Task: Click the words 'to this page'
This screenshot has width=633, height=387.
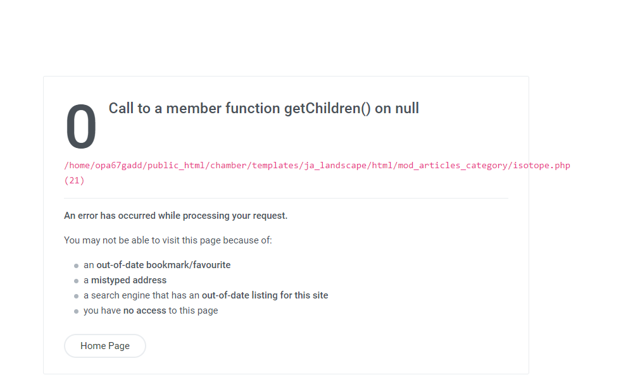Action: click(x=193, y=310)
